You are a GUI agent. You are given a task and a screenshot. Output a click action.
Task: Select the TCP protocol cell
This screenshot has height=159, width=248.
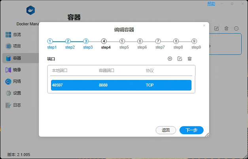point(150,85)
